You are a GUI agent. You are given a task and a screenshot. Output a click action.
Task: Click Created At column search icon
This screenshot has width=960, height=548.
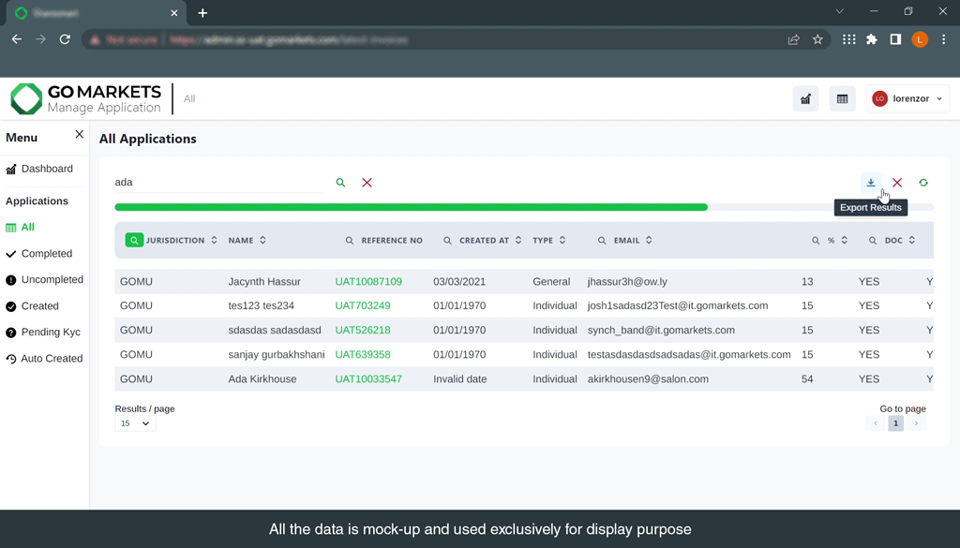point(447,241)
